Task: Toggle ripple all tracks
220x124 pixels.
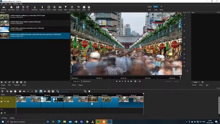Action: [53, 91]
